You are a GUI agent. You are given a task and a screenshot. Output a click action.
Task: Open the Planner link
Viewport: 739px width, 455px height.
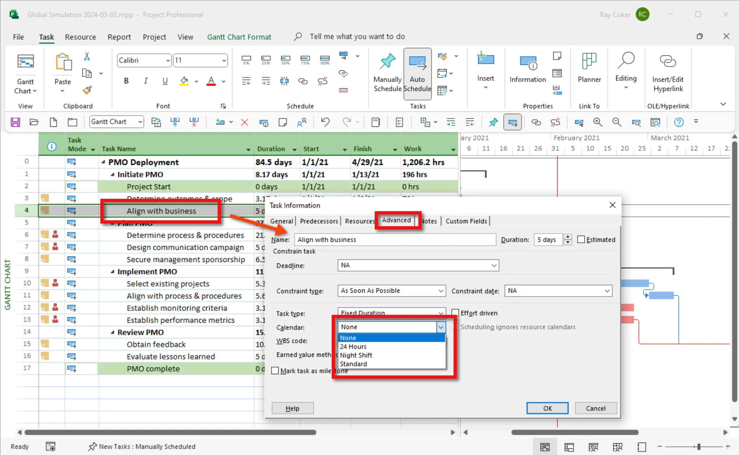point(589,68)
